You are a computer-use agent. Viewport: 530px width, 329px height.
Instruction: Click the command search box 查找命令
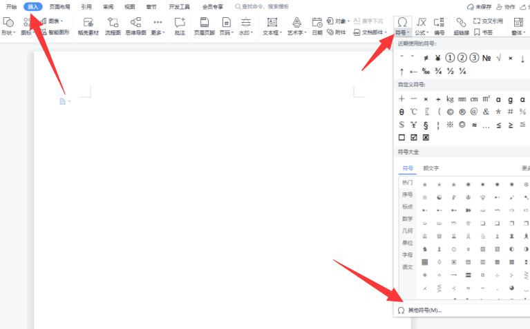(265, 6)
